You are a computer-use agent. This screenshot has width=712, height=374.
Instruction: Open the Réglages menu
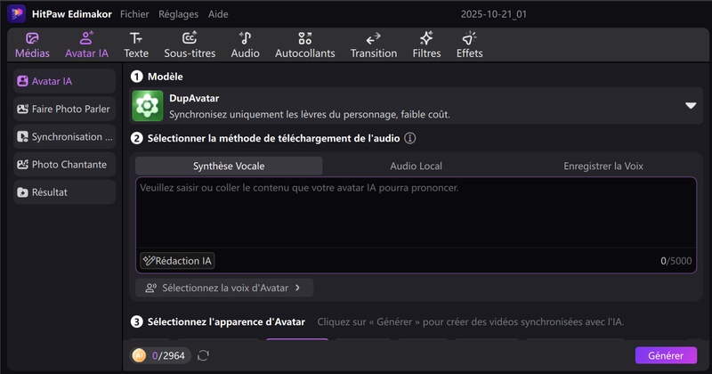pos(178,14)
